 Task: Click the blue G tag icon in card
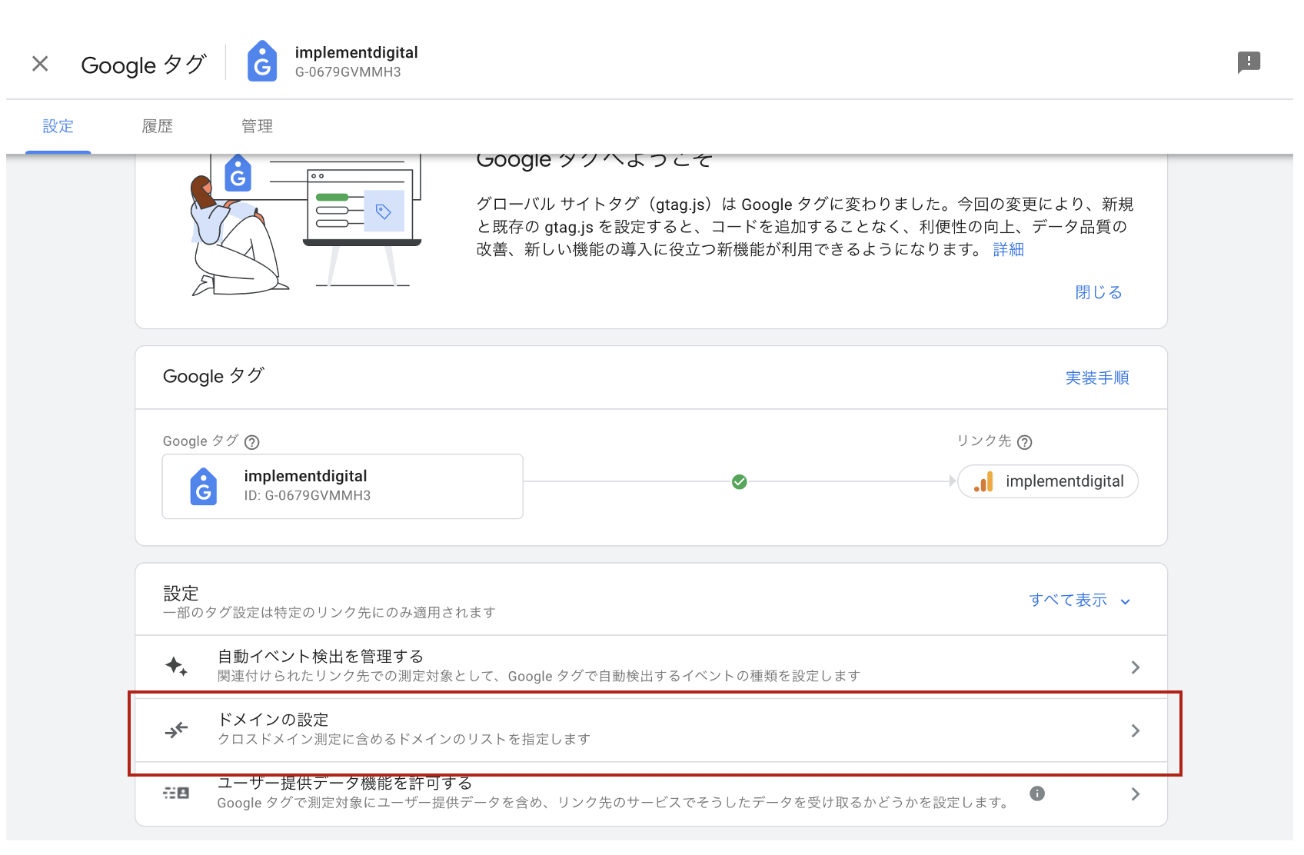click(x=204, y=487)
